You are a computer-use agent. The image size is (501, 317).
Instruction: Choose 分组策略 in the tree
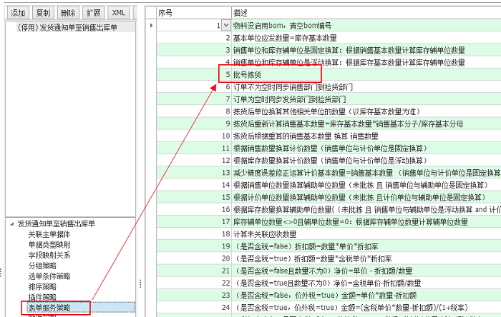(x=42, y=265)
